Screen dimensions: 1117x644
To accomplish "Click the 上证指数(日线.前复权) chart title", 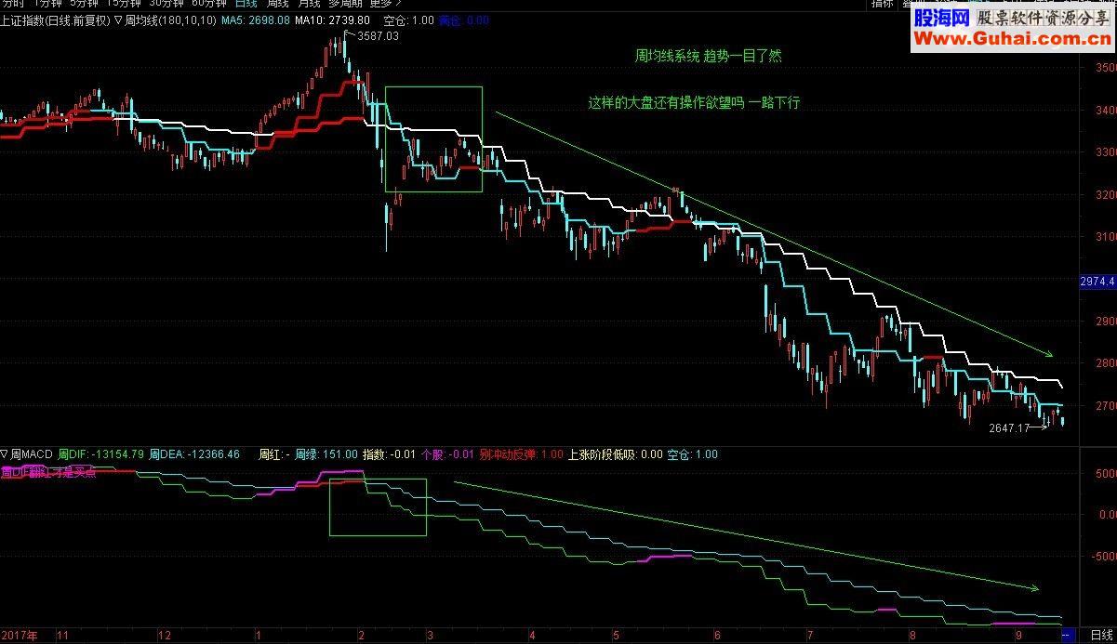I will click(55, 20).
